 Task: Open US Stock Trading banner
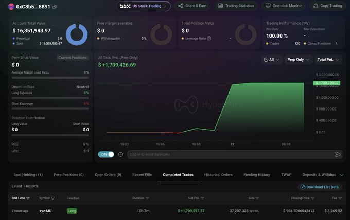tap(143, 6)
